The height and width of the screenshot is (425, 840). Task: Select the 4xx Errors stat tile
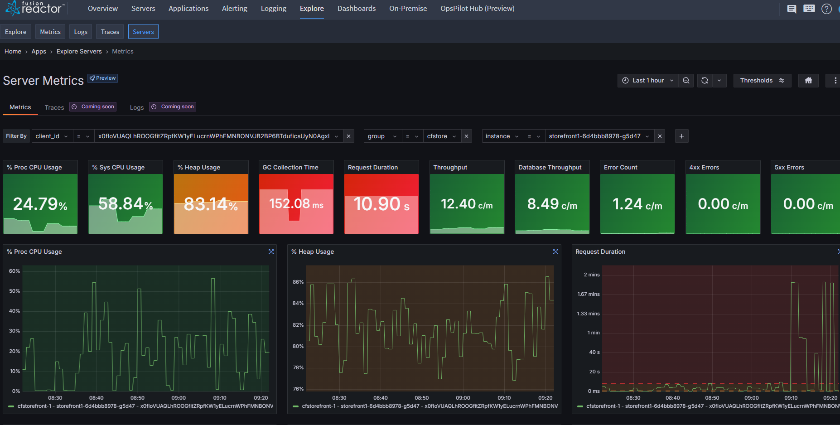[723, 197]
